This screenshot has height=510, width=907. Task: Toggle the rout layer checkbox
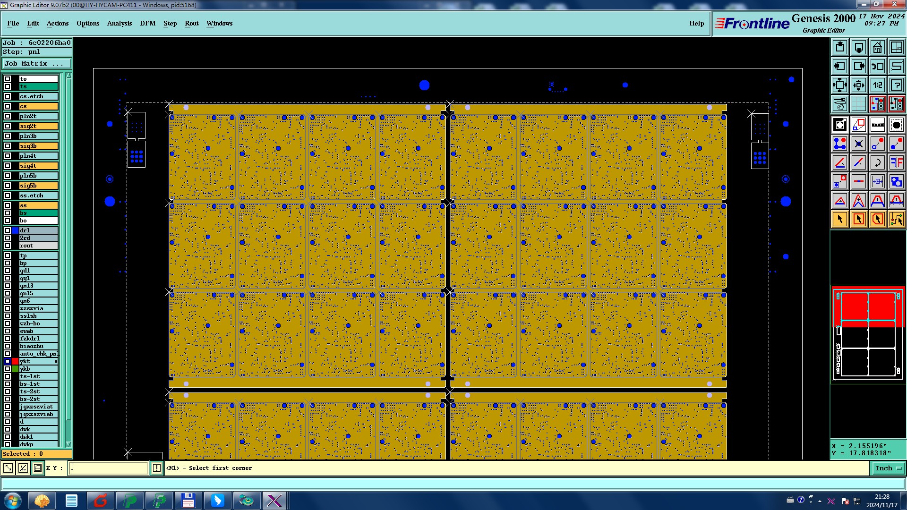click(x=8, y=246)
